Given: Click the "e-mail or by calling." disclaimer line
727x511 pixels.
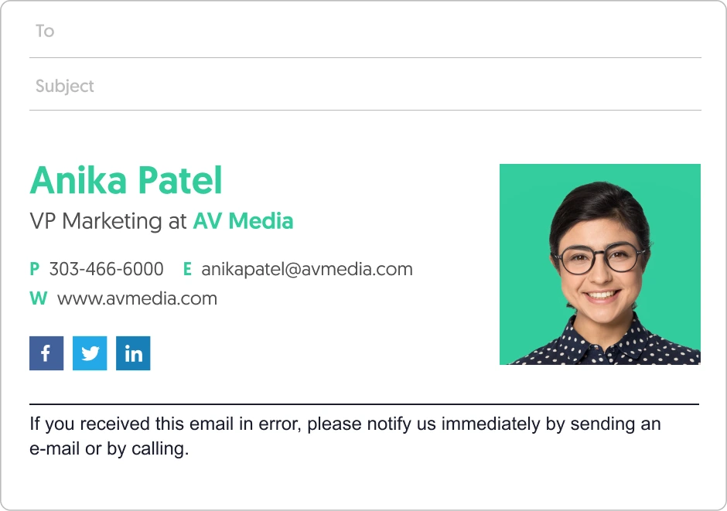Looking at the screenshot, I should pyautogui.click(x=109, y=449).
